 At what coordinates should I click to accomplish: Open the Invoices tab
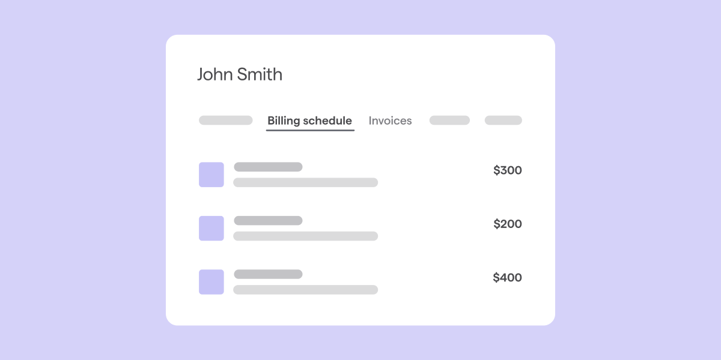pyautogui.click(x=390, y=121)
